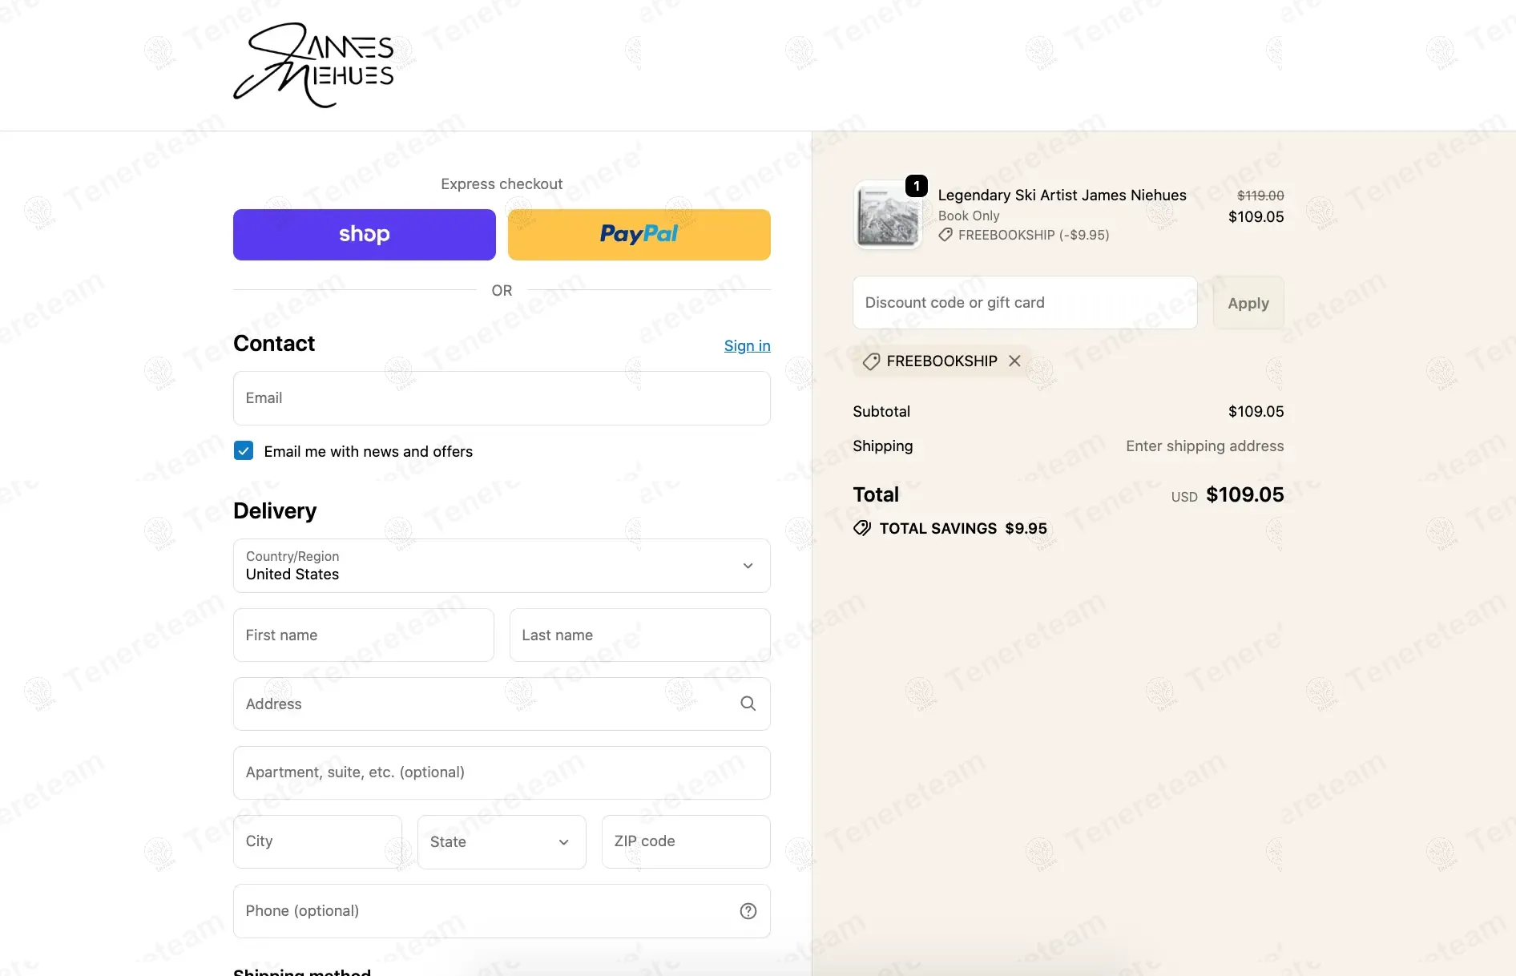Viewport: 1516px width, 976px height.
Task: Focus the Address field
Action: (x=502, y=704)
